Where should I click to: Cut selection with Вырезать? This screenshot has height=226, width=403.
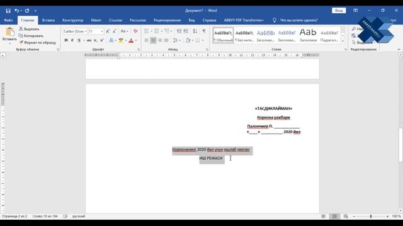click(29, 29)
